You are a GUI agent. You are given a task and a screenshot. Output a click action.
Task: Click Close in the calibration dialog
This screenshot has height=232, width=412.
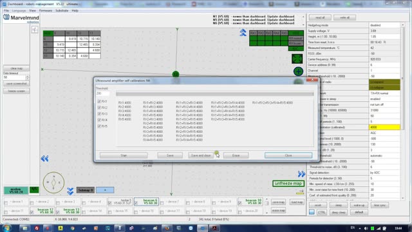tap(288, 155)
